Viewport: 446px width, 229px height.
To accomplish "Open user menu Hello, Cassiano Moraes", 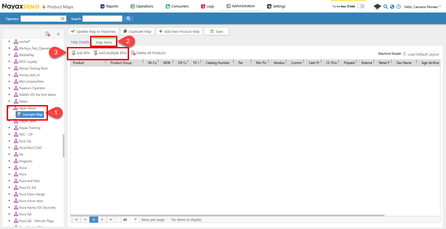I will pyautogui.click(x=423, y=7).
